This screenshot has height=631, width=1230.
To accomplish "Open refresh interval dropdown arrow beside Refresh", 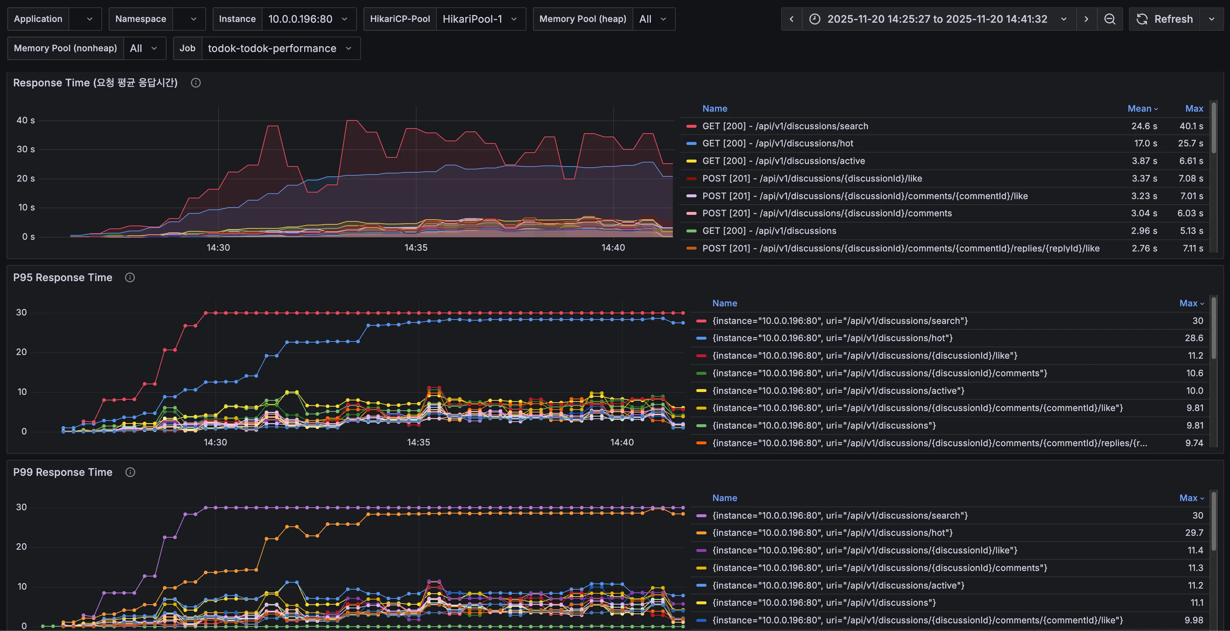I will click(1211, 19).
